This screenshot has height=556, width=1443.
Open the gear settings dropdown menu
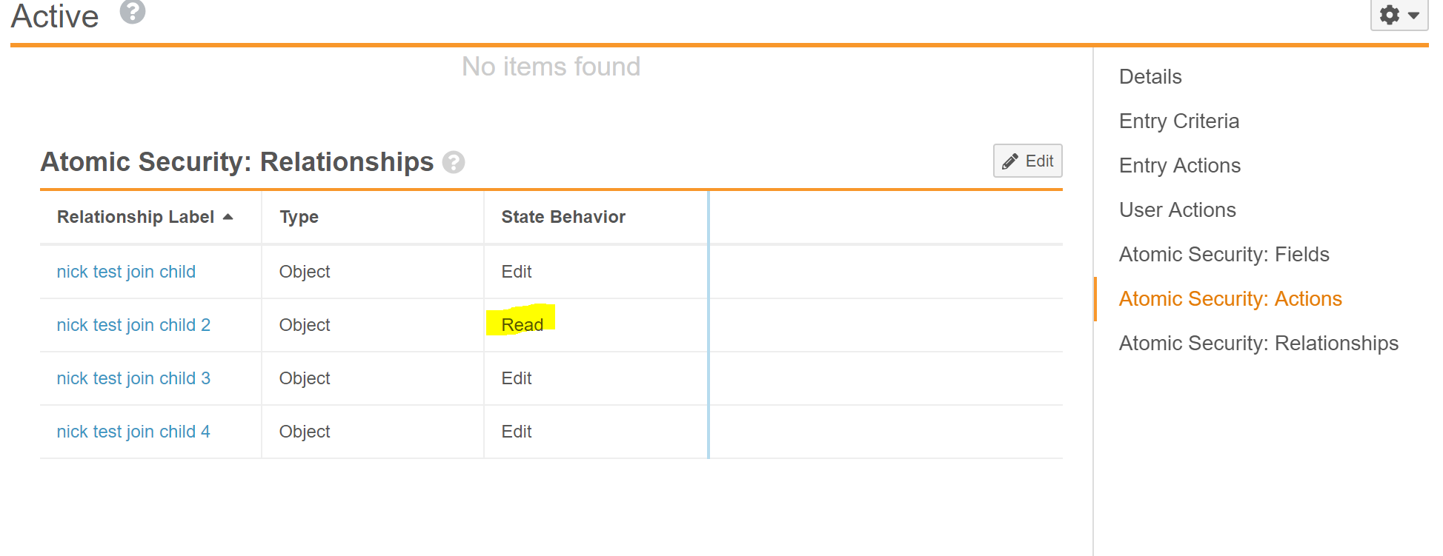(1399, 15)
